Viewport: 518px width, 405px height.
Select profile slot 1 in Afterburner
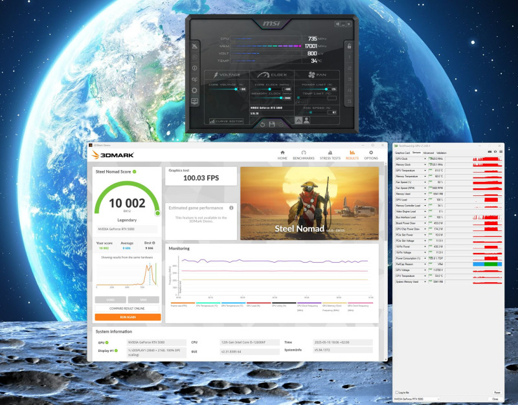pyautogui.click(x=349, y=57)
